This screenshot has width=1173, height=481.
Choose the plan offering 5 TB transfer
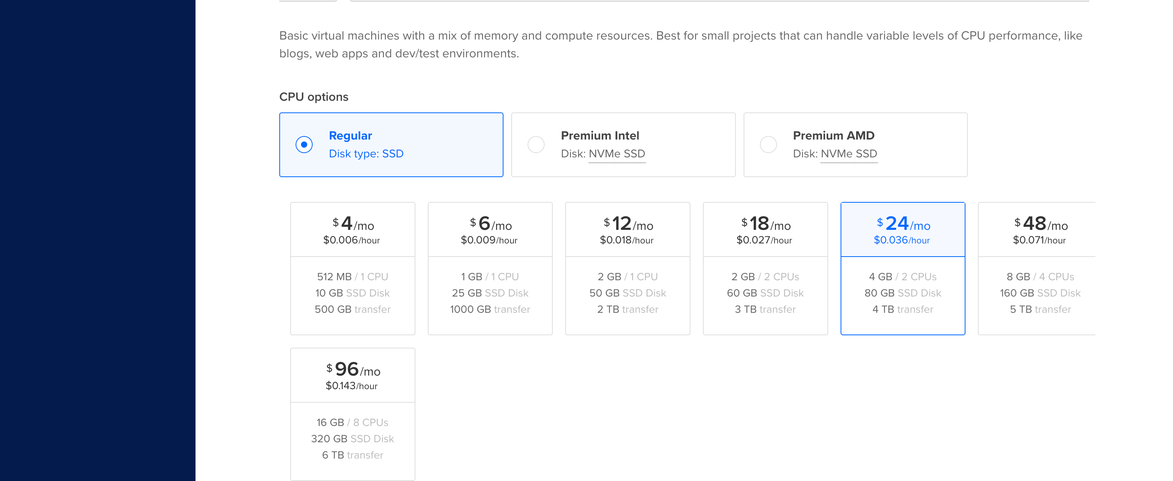pos(1040,309)
